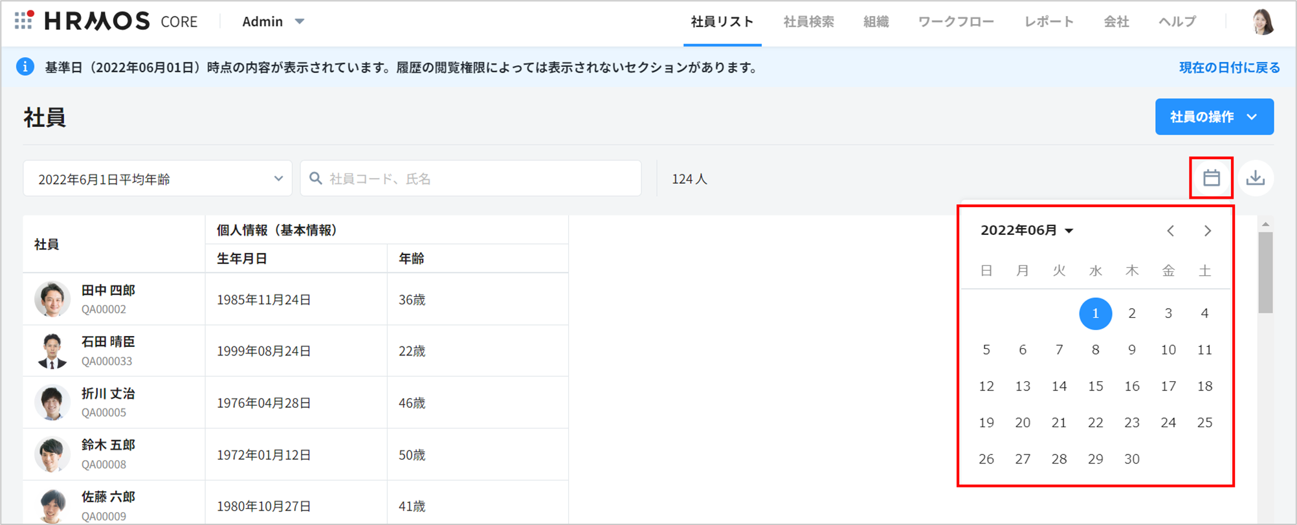Open the レポート tab
The image size is (1297, 525).
tap(1048, 21)
